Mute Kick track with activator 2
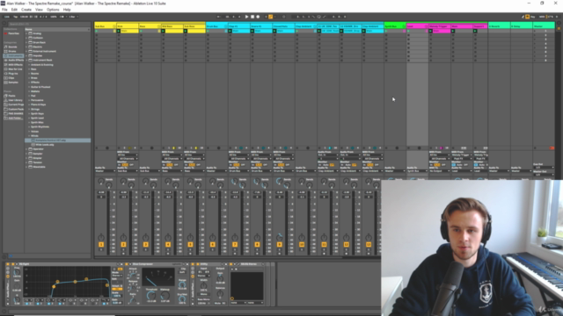 (x=123, y=245)
